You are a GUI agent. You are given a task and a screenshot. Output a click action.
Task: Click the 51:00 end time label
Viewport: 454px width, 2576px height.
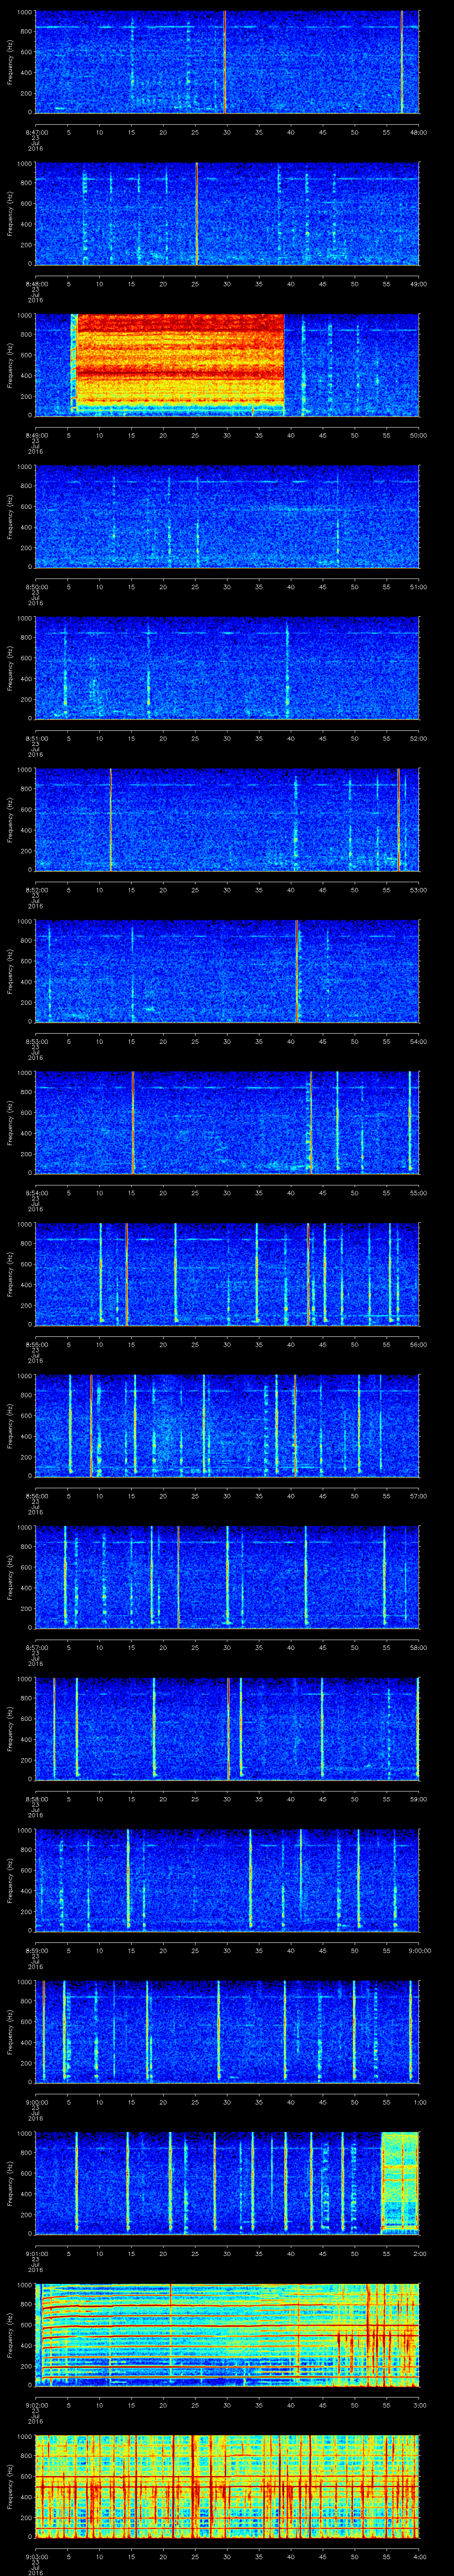419,587
